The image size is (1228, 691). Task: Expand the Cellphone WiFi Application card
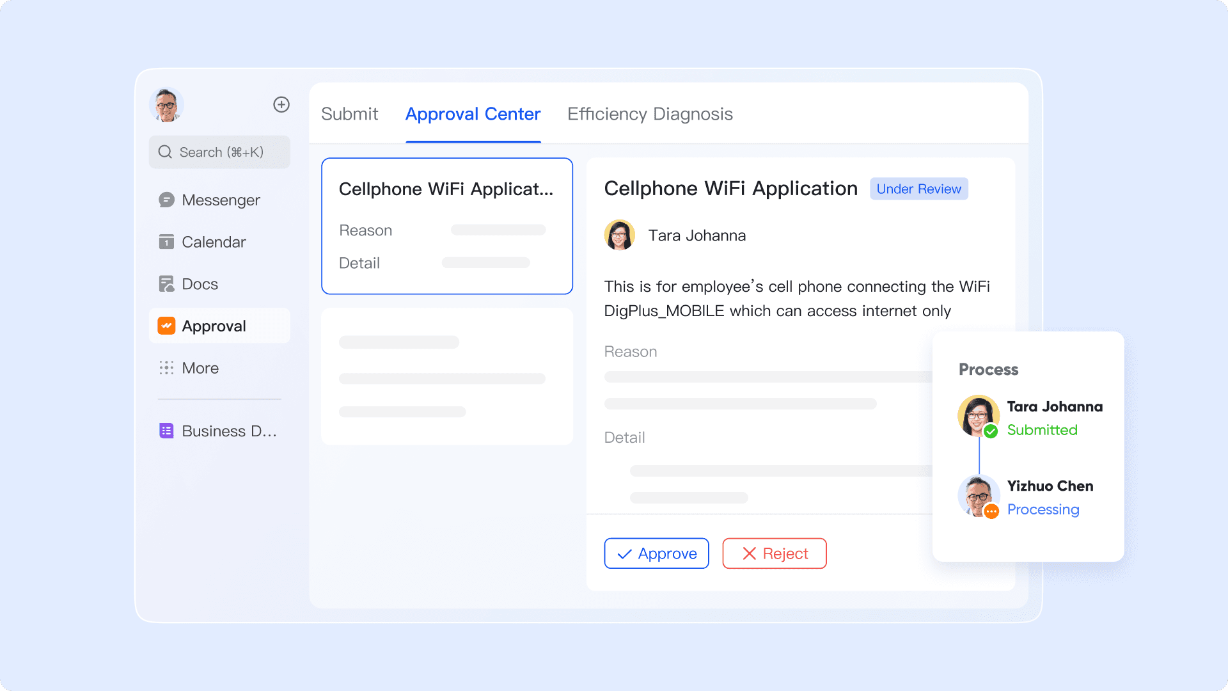(x=446, y=226)
